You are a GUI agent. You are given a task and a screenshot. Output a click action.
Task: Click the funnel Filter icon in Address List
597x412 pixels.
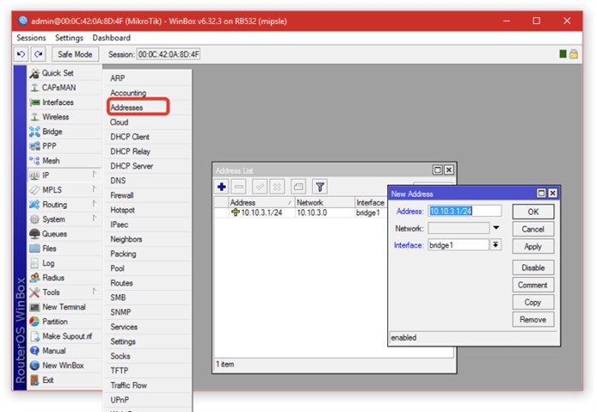click(320, 187)
